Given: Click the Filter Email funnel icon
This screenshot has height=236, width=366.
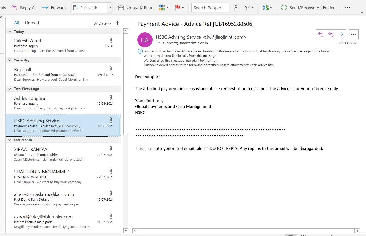Looking at the screenshot, I should [x=247, y=8].
